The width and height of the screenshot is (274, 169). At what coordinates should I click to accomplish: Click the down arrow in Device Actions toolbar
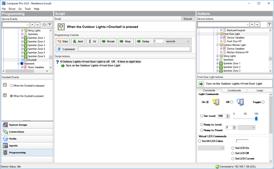coord(258,24)
